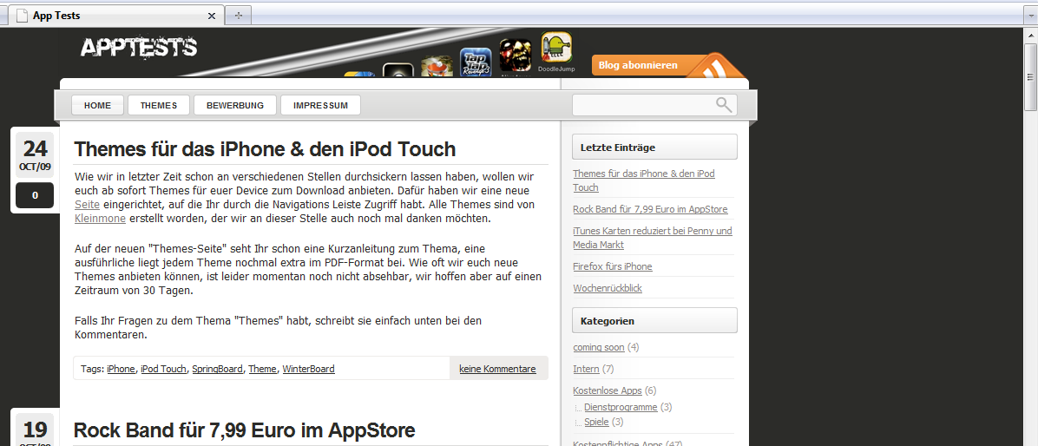Open the HOME menu item

tap(97, 105)
